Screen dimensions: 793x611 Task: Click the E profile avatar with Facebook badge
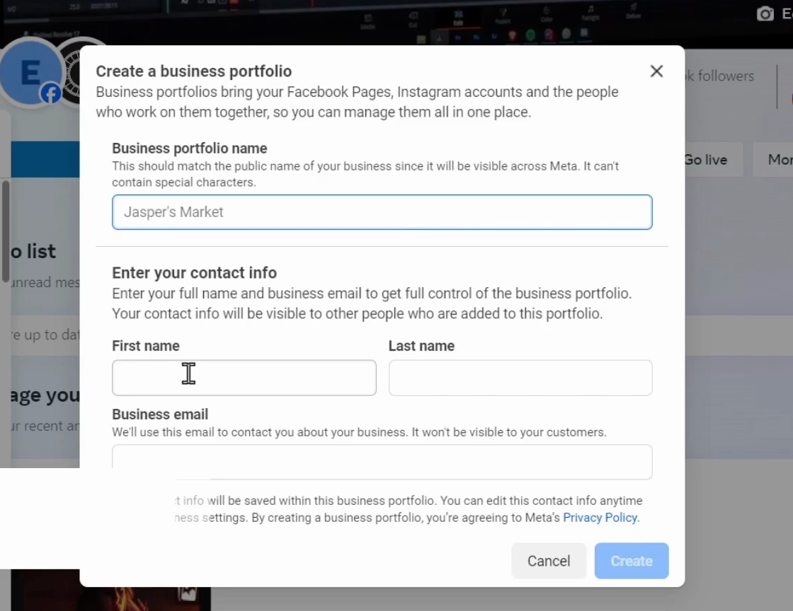coord(31,74)
